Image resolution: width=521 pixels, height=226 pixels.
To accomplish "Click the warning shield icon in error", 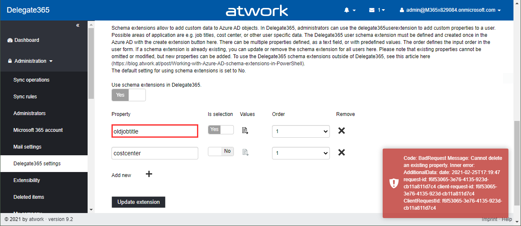I will pyautogui.click(x=394, y=183).
